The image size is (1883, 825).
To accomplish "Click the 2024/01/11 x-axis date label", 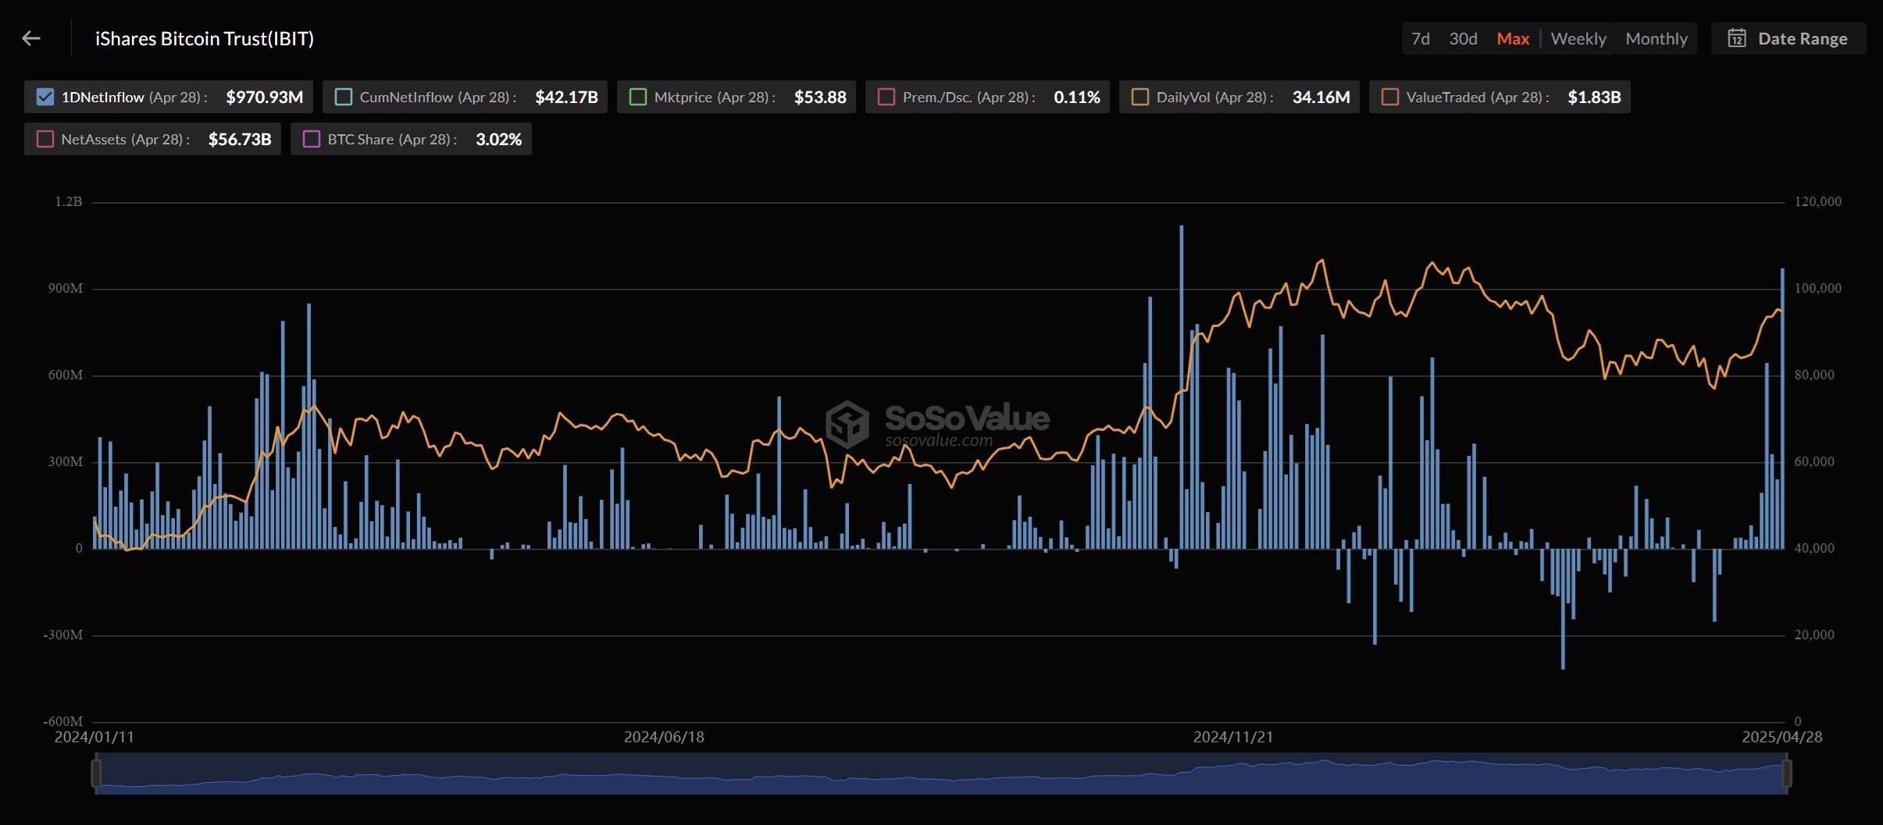I will click(94, 737).
